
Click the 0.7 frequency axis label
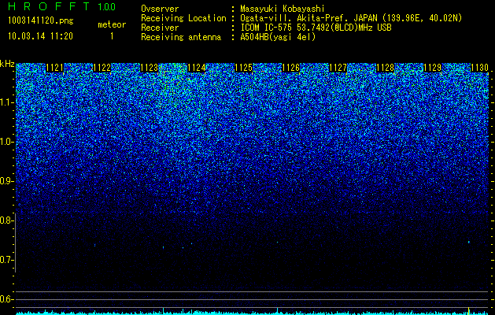pos(6,260)
